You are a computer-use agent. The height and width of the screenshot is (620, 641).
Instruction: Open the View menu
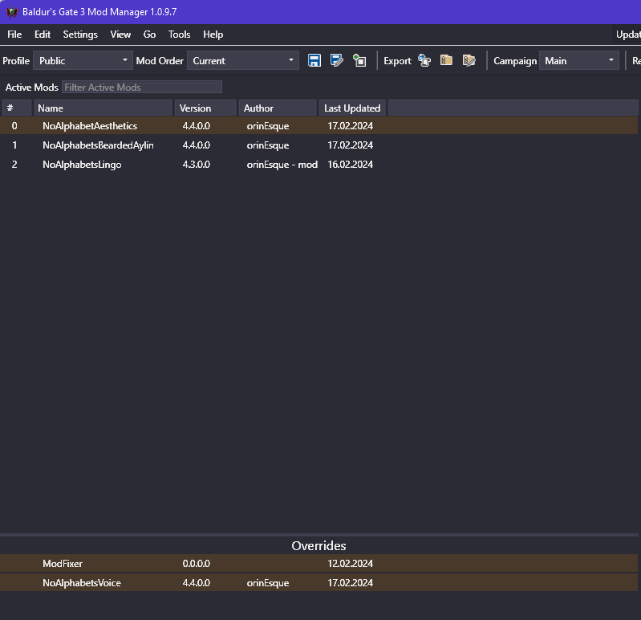click(x=120, y=35)
